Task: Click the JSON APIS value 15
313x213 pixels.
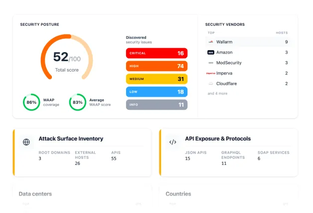Action: point(187,158)
